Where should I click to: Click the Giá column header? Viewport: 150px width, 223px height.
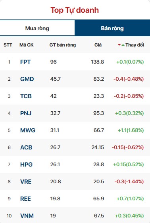tap(98, 45)
